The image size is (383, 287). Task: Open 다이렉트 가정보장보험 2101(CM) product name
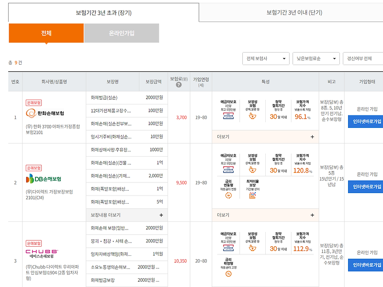coord(49,195)
